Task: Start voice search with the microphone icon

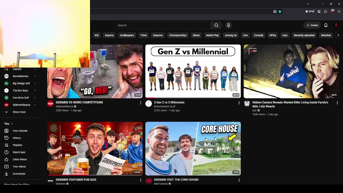Action: (x=228, y=25)
